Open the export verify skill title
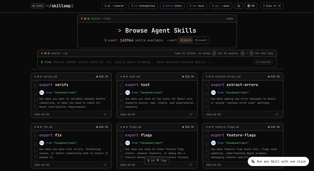 pos(54,85)
